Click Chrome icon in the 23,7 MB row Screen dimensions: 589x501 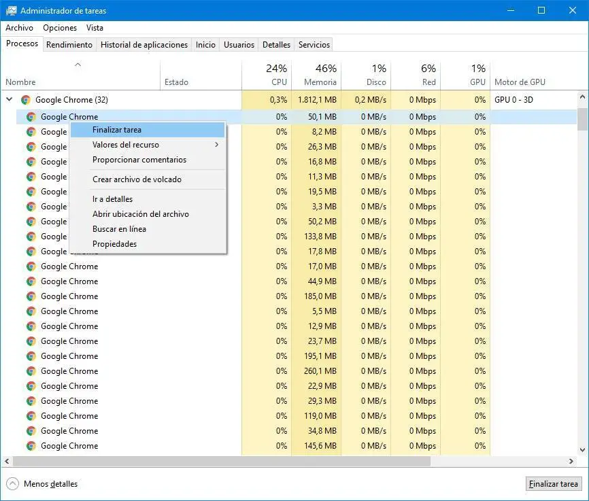(31, 341)
